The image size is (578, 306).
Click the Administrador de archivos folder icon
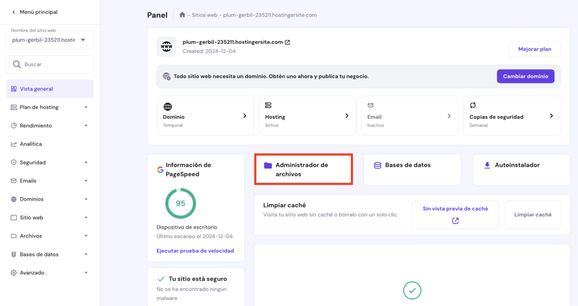[268, 165]
